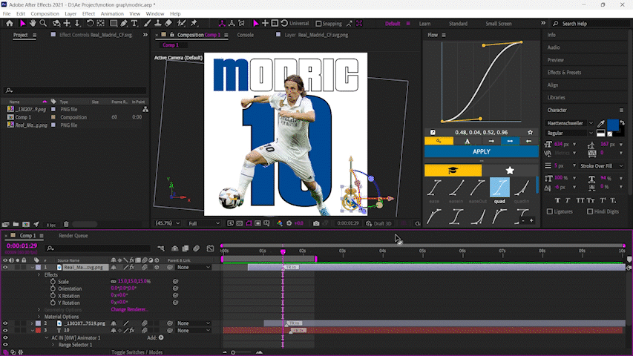Screen dimensions: 633x356
Task: Hide text layer 10 visibility
Action: point(5,331)
